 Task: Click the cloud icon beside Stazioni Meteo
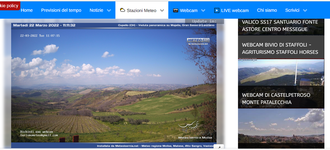point(122,10)
